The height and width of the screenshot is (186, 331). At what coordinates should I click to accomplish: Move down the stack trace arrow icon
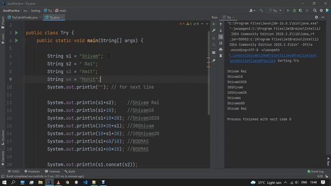pos(221,30)
